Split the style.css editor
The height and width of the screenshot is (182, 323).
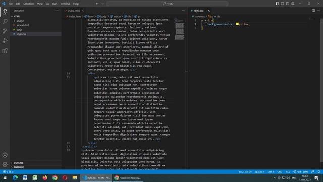coord(313,11)
